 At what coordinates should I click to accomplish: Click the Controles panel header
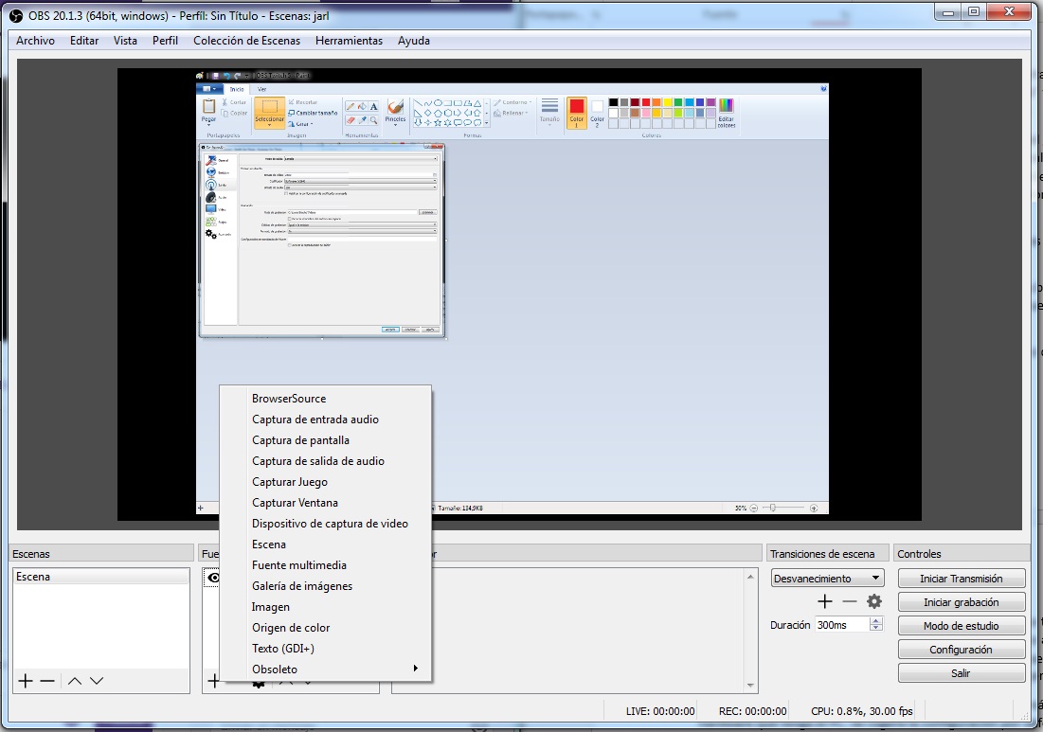point(962,554)
